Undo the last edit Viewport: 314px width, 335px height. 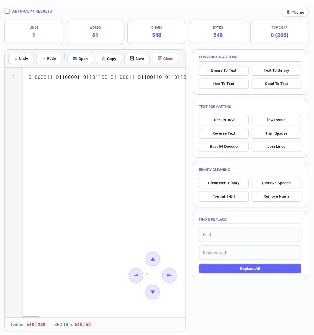tap(21, 59)
